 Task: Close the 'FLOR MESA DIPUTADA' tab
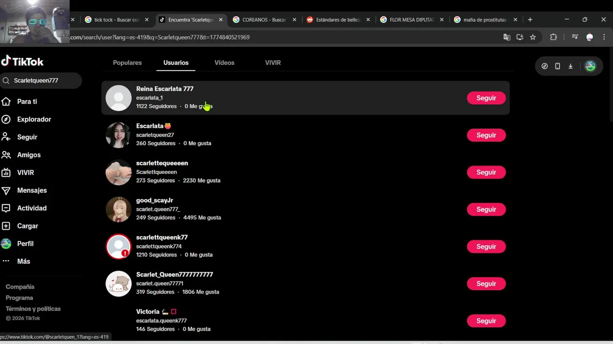[x=442, y=20]
